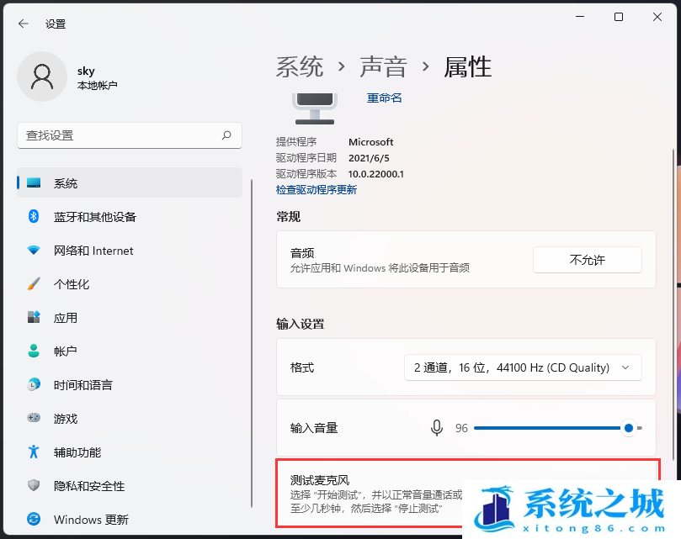The image size is (681, 539).
Task: Mute input via microphone icon
Action: coord(437,428)
